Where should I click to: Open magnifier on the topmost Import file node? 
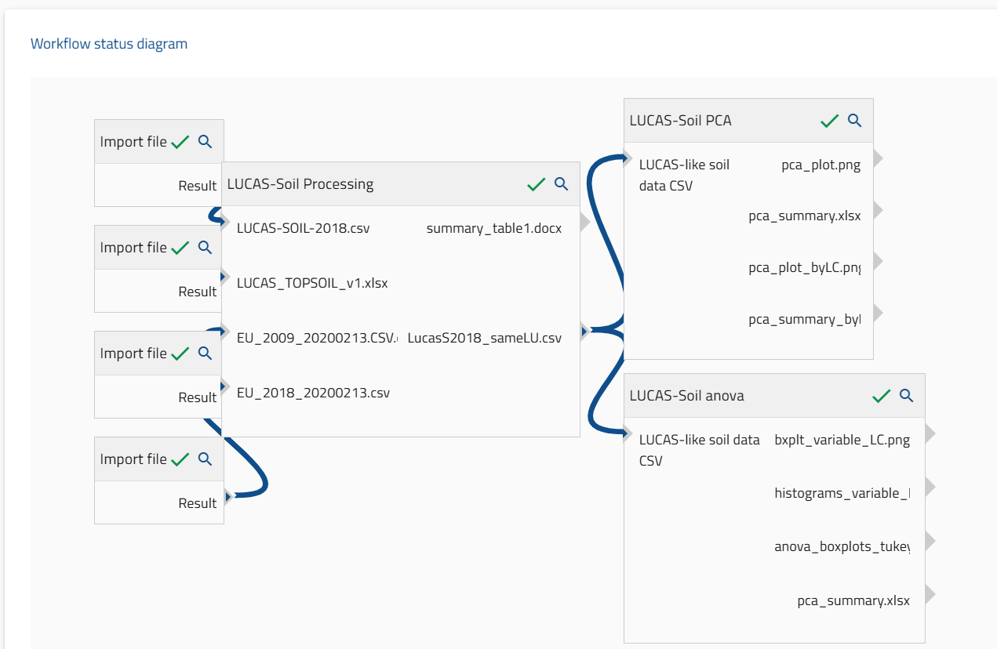205,142
